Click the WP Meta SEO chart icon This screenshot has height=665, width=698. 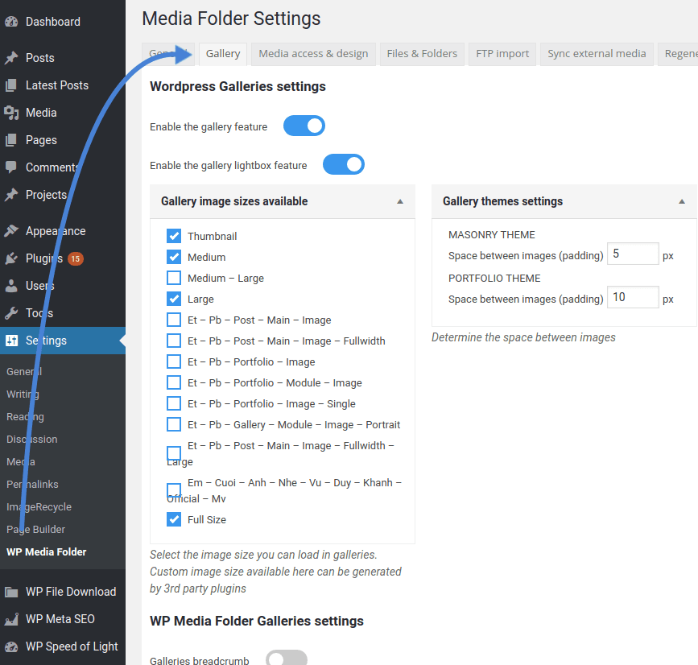[x=11, y=619]
